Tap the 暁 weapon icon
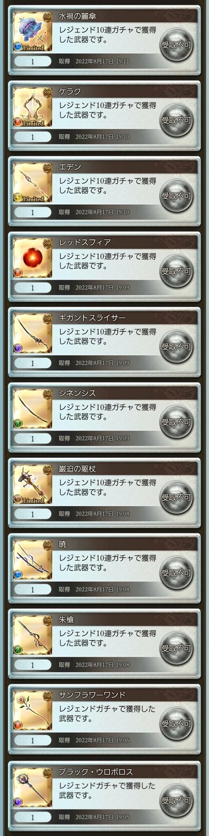The image size is (209, 836). tap(33, 560)
